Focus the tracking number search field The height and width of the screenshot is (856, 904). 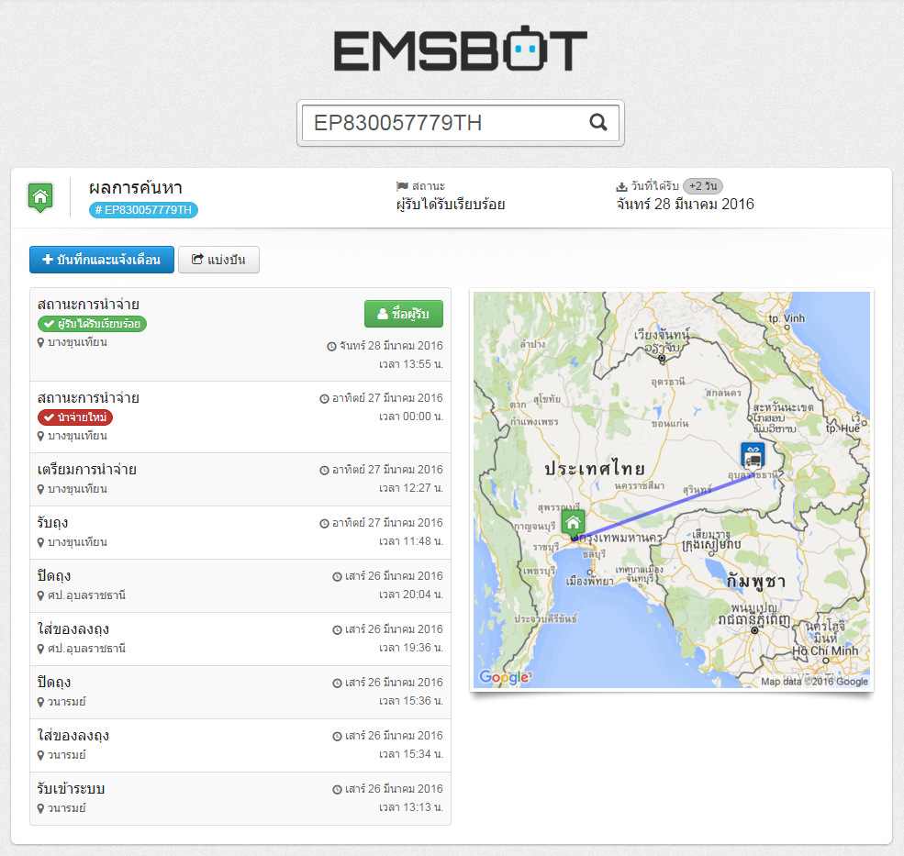[x=460, y=123]
